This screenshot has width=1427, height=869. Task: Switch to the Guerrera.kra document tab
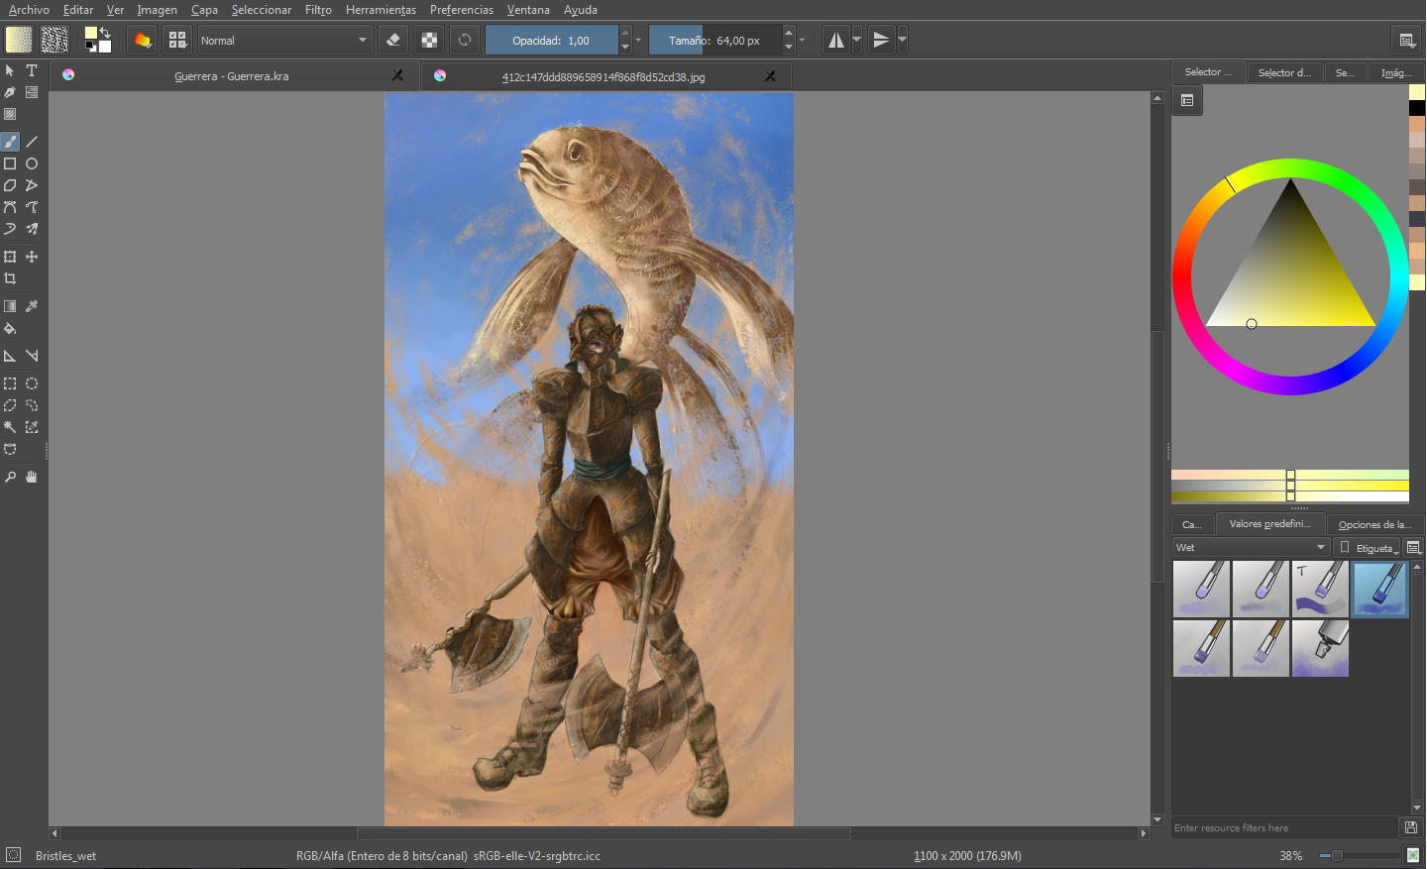[x=232, y=76]
